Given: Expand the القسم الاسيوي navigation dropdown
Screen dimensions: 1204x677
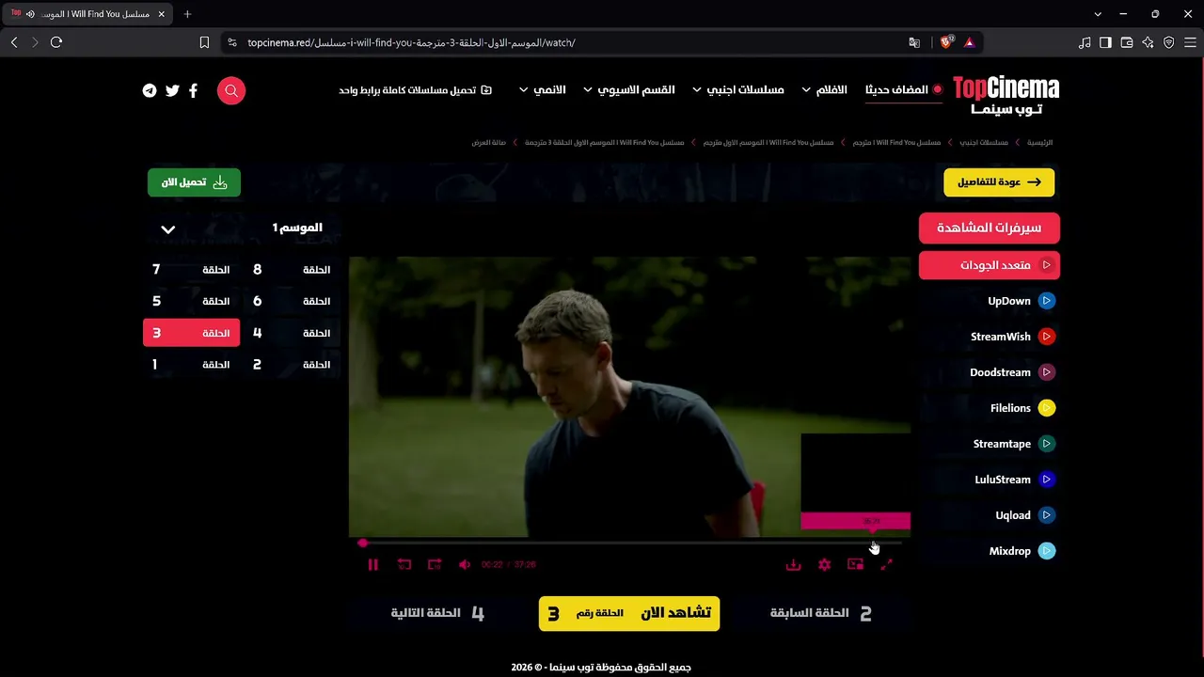Looking at the screenshot, I should (629, 90).
